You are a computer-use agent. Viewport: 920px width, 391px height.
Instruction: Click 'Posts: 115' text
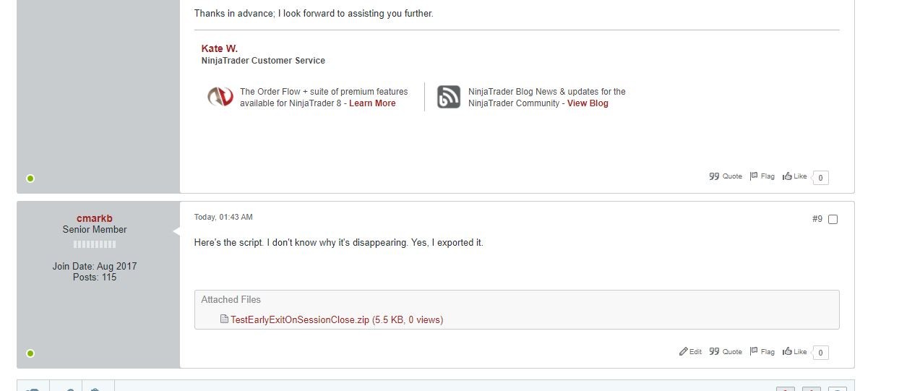pos(95,278)
